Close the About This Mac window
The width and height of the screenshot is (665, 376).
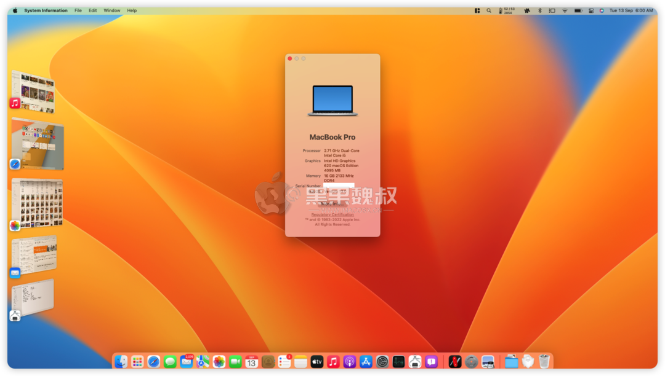(x=290, y=59)
